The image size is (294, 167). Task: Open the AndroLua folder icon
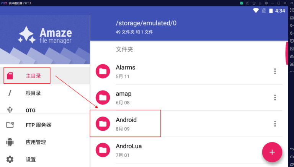[x=103, y=150]
